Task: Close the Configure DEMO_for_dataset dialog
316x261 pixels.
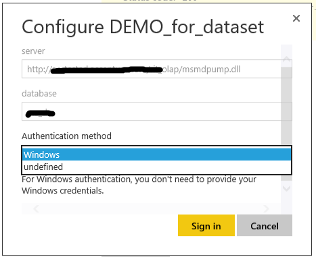Action: tap(296, 18)
